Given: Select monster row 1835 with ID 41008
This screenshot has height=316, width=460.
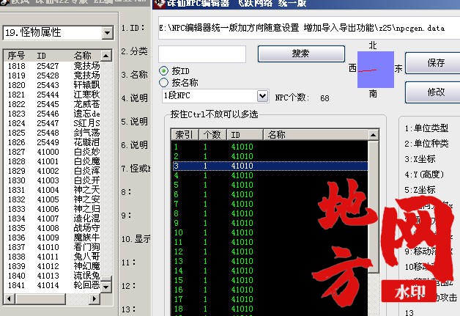Looking at the screenshot, I should pos(53,228).
